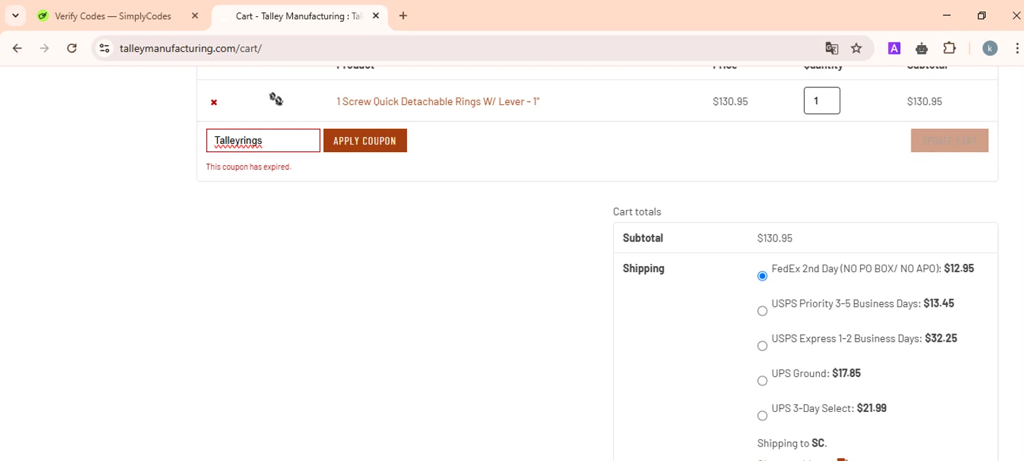
Task: Restore down the Chrome window
Action: click(982, 16)
